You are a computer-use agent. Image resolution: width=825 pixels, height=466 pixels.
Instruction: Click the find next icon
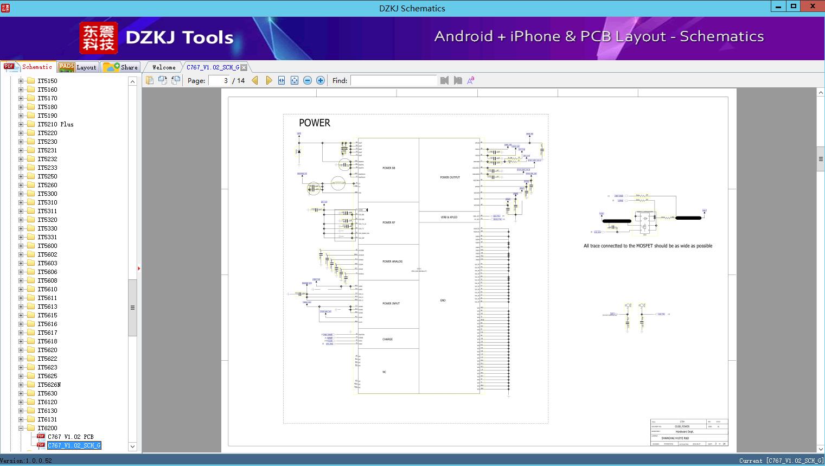tap(458, 80)
